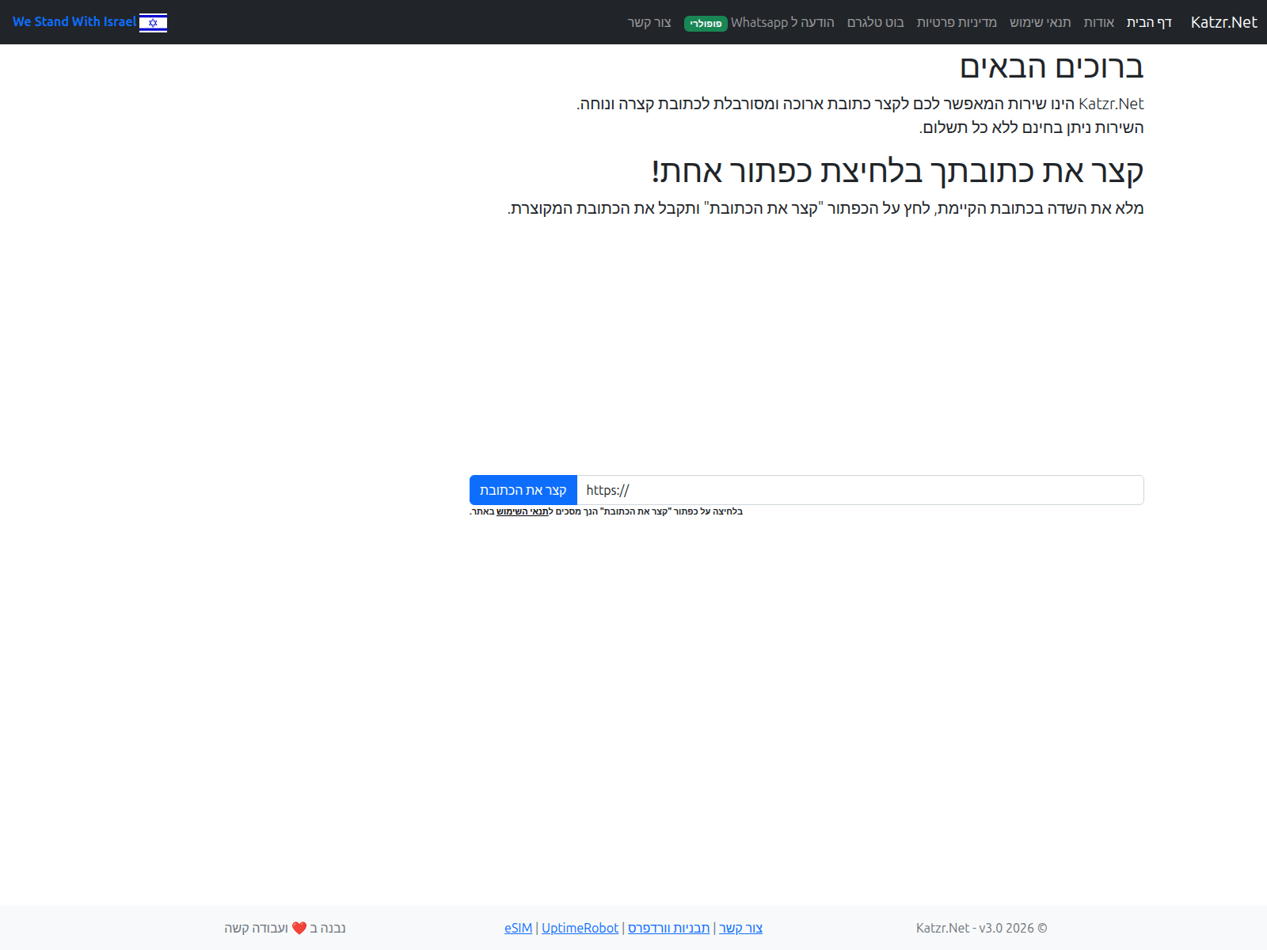Open מדיניות פרטיות privacy policy
This screenshot has width=1267, height=950.
(957, 22)
